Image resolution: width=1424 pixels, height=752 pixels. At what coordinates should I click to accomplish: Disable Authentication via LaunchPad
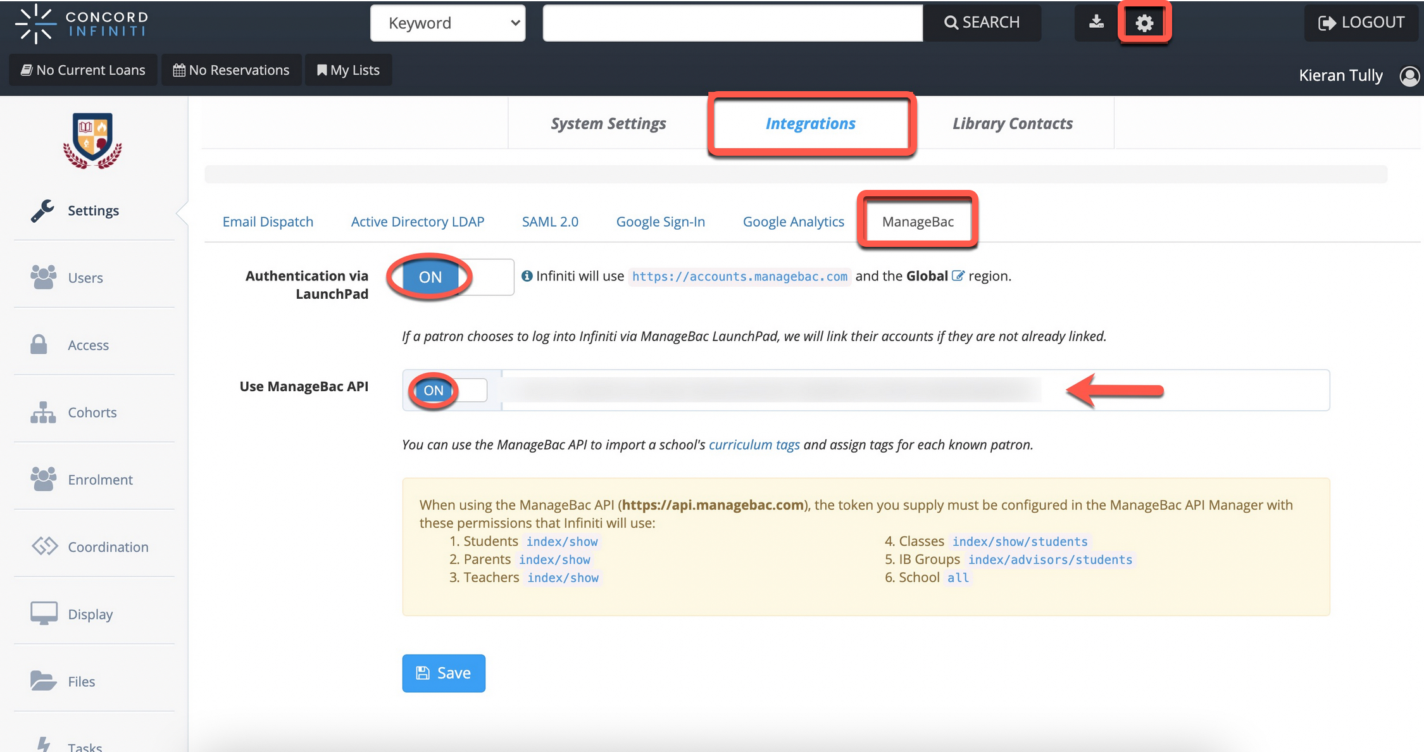tap(430, 277)
